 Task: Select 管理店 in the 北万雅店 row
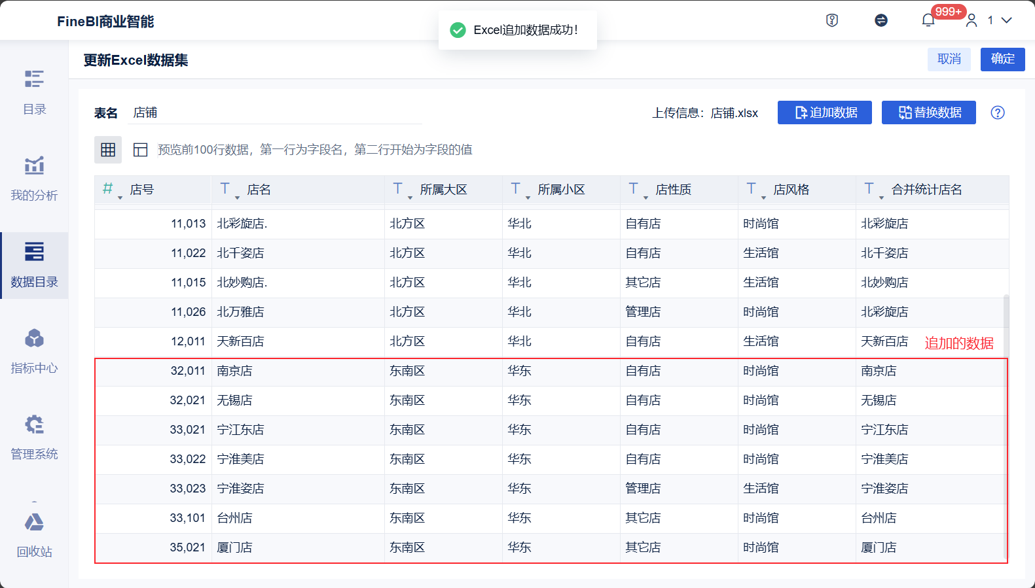point(680,312)
